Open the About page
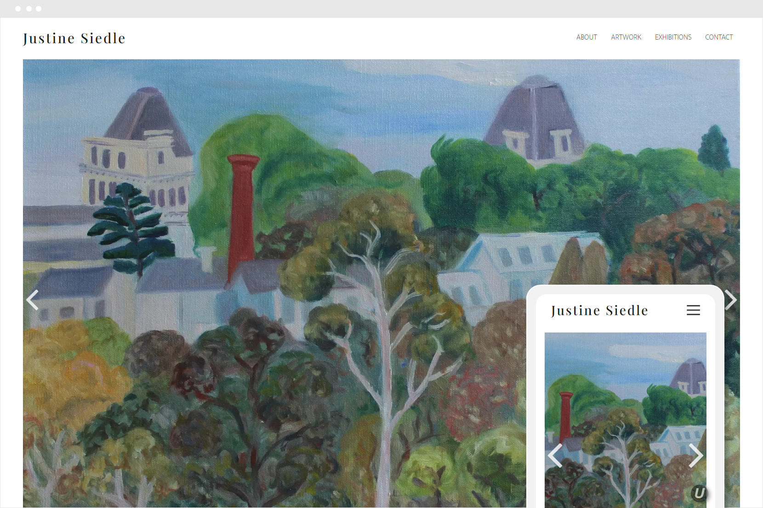Screen dimensions: 763x508 (x=586, y=37)
